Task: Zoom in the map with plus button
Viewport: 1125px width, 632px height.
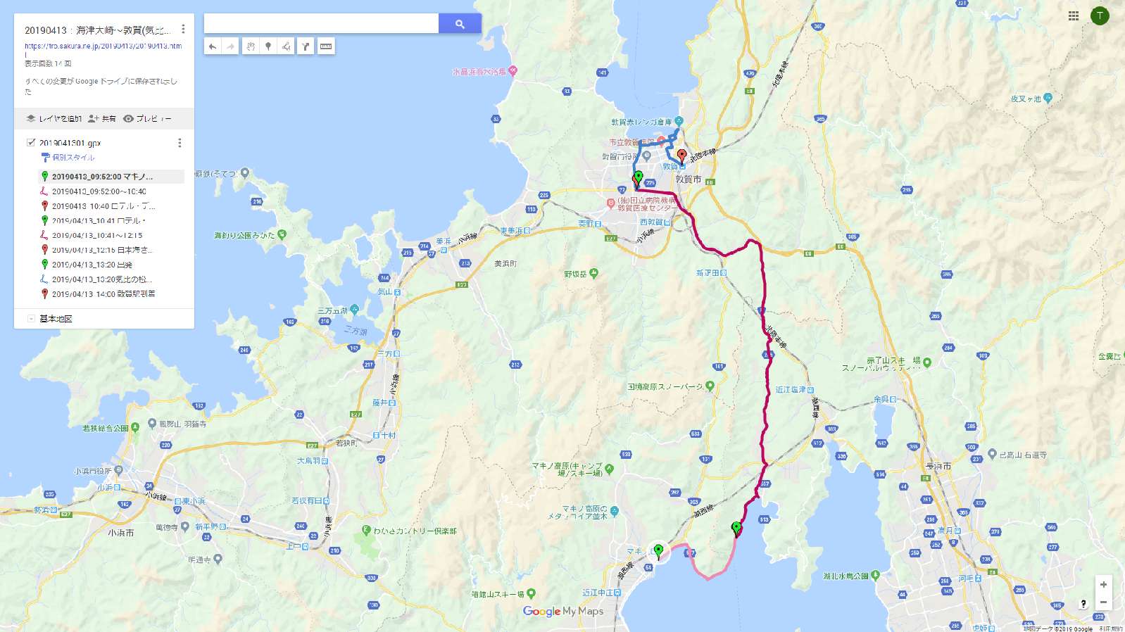Action: [x=1103, y=585]
